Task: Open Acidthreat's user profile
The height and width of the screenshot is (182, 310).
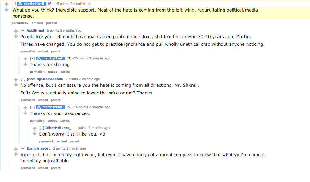Action: coord(35,30)
